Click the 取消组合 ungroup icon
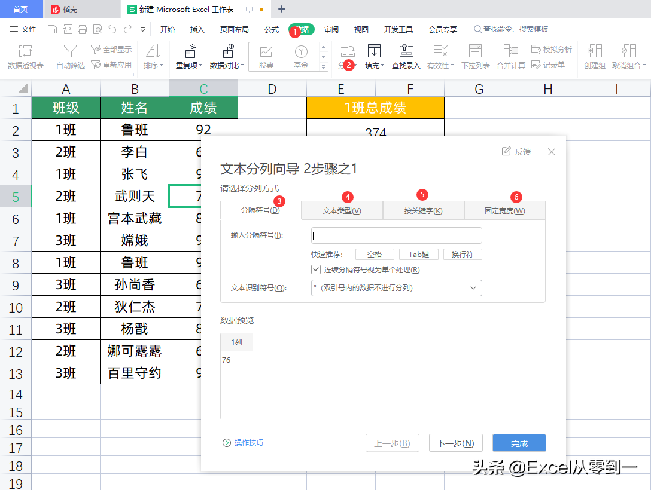Viewport: 651px width, 490px height. point(629,57)
